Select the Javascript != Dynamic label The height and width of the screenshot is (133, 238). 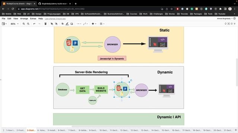pyautogui.click(x=112, y=58)
